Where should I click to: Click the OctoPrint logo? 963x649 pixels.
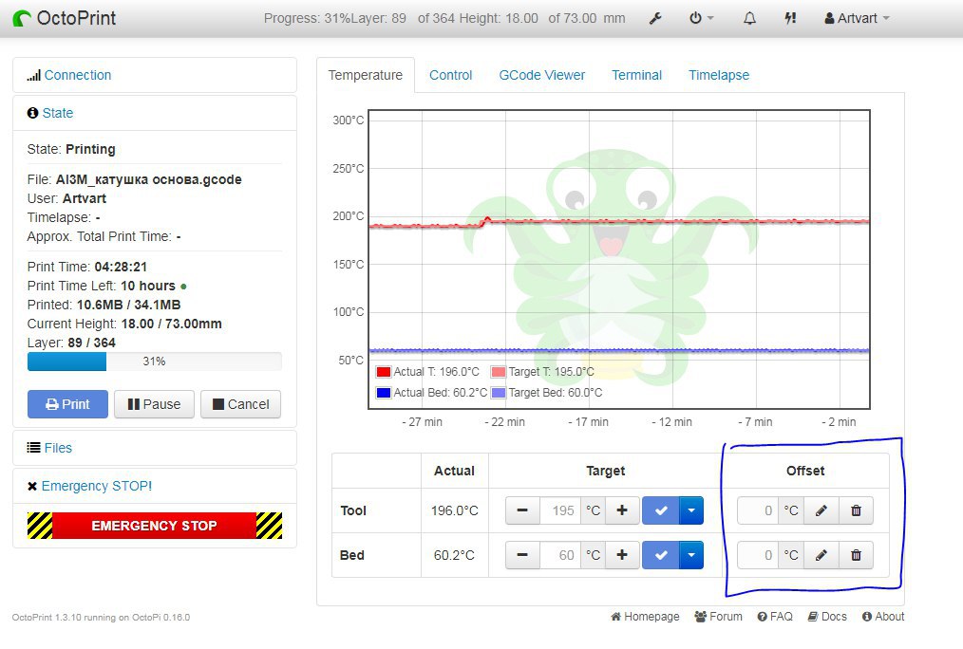(65, 18)
